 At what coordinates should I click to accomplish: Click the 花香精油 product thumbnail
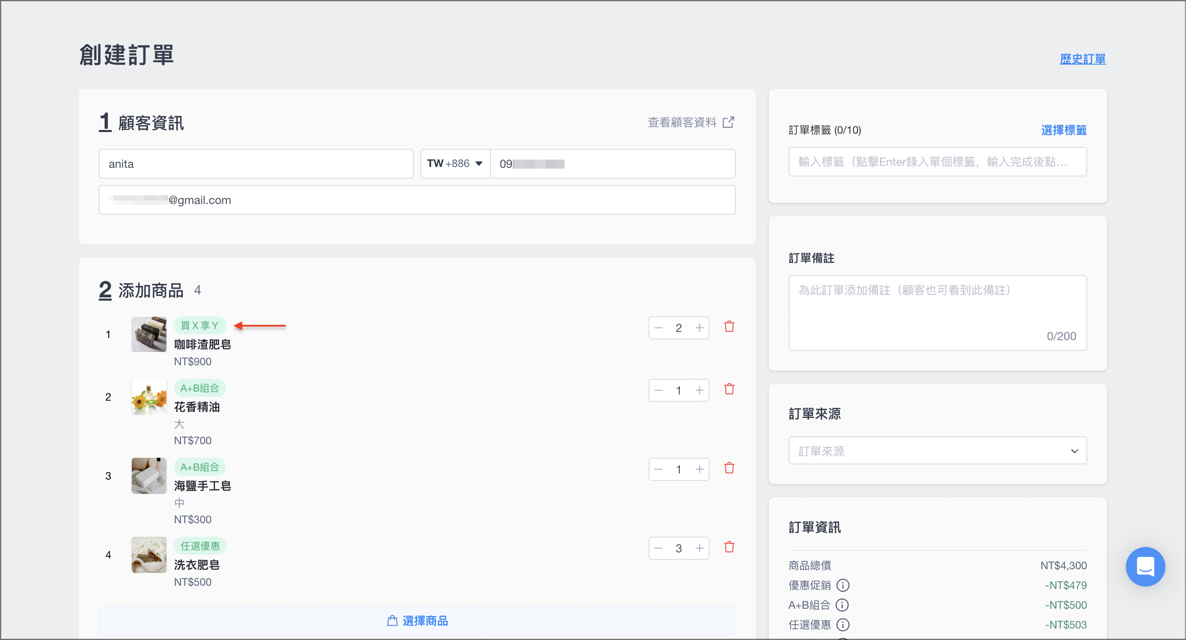(x=149, y=397)
